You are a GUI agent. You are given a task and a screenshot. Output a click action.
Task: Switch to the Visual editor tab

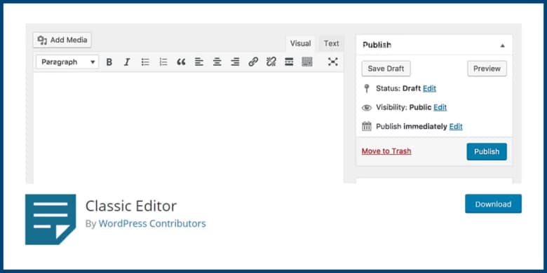click(300, 43)
